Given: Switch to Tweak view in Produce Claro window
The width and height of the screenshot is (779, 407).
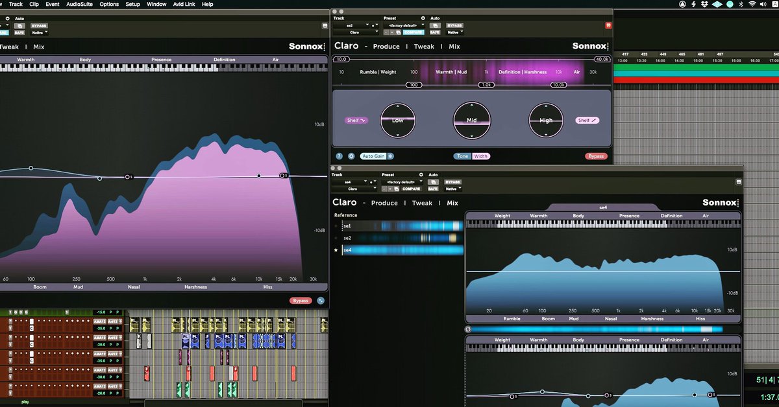Looking at the screenshot, I should click(424, 47).
